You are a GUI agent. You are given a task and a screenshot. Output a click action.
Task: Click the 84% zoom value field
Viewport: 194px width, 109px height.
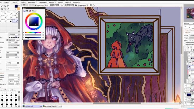pyautogui.click(x=47, y=5)
